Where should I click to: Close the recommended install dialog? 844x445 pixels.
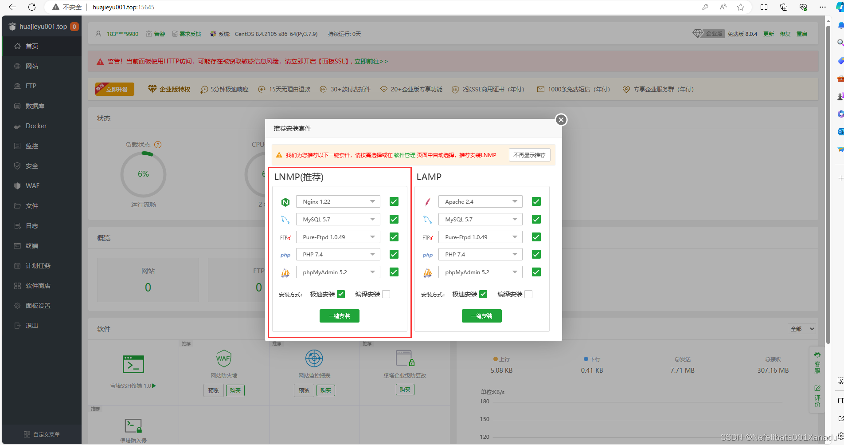tap(561, 120)
